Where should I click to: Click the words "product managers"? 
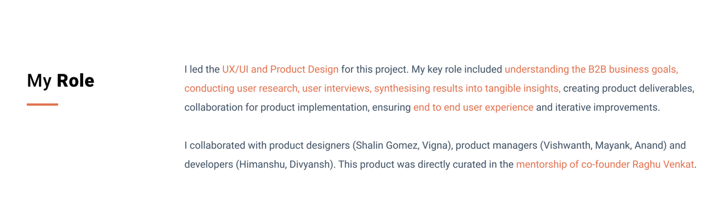click(497, 146)
